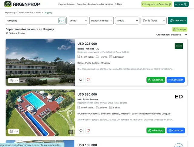Add Icon Brava Towers to favorites

88,131
